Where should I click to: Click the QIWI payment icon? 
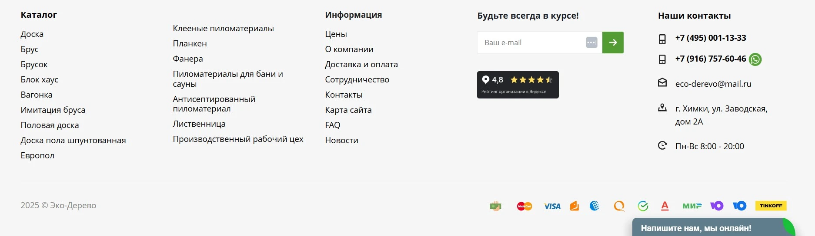point(619,206)
